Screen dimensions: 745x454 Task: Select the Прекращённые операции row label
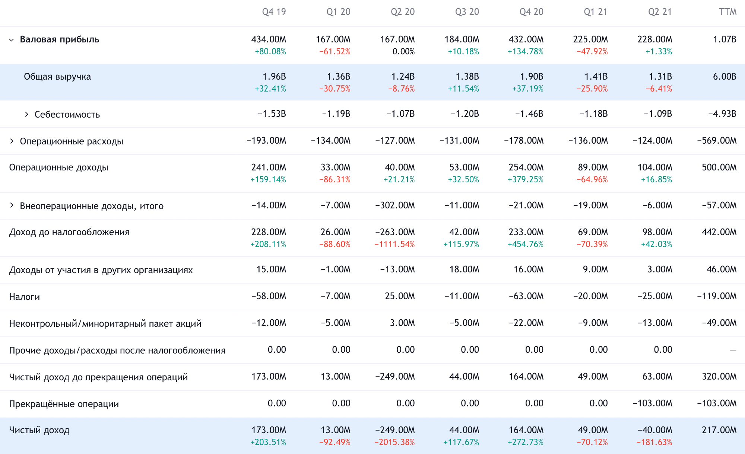64,404
